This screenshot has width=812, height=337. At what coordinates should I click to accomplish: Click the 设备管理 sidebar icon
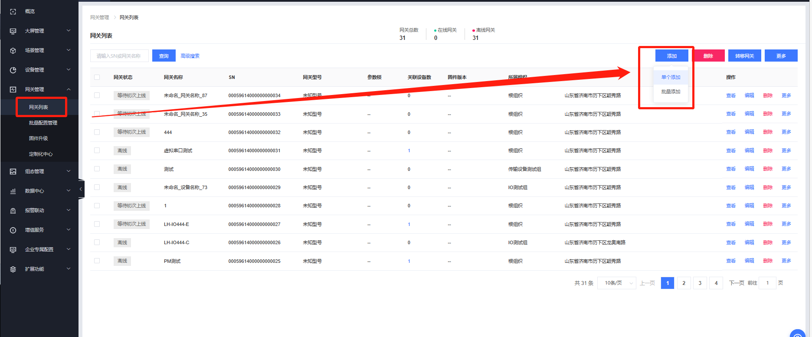(x=13, y=70)
